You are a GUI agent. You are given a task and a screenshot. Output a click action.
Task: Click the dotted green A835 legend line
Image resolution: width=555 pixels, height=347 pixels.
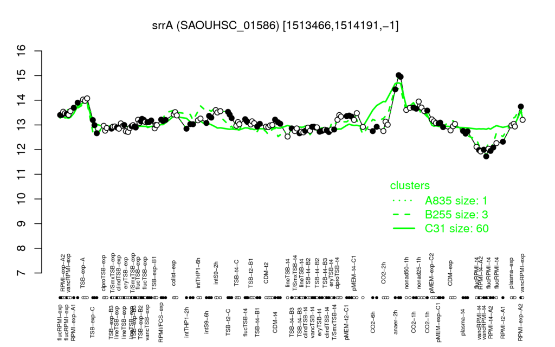[x=403, y=201]
